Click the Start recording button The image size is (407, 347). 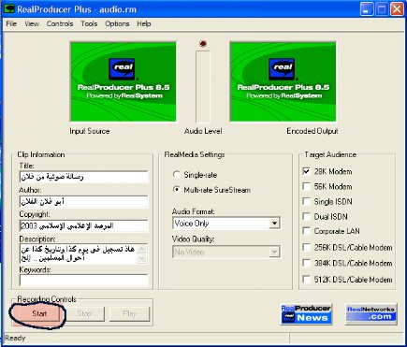39,313
